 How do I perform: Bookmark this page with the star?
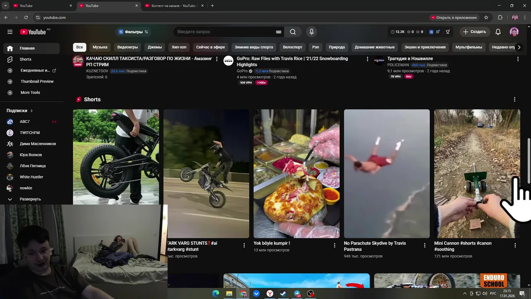click(486, 17)
